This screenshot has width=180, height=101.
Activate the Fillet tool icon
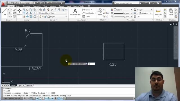[x=35, y=17]
